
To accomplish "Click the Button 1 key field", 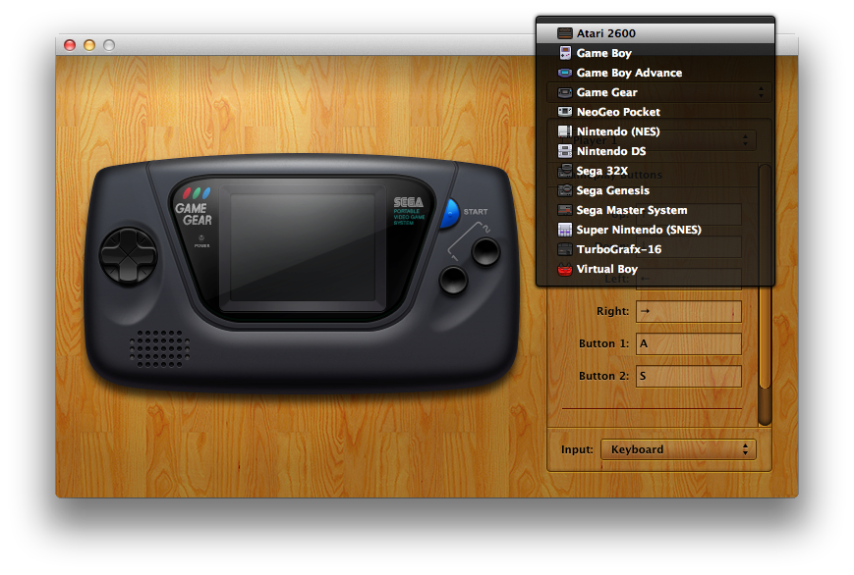I will pos(689,343).
